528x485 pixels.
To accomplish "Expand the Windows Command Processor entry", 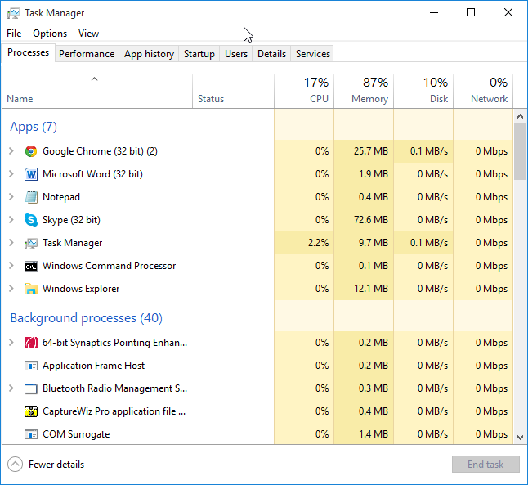I will pos(11,266).
